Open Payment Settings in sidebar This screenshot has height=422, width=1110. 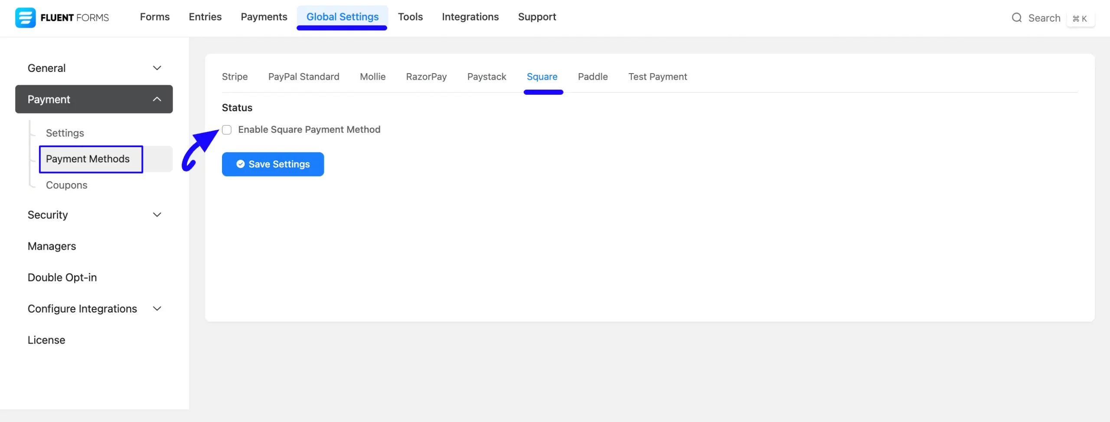65,133
